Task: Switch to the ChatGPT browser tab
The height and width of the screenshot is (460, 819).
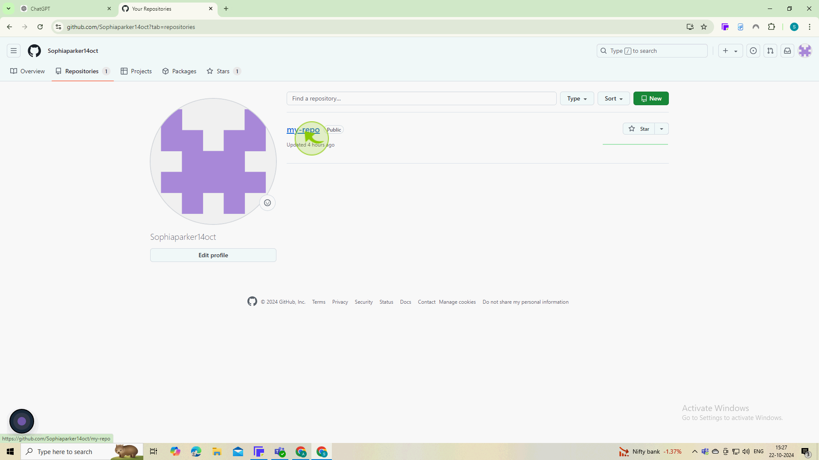Action: click(66, 9)
